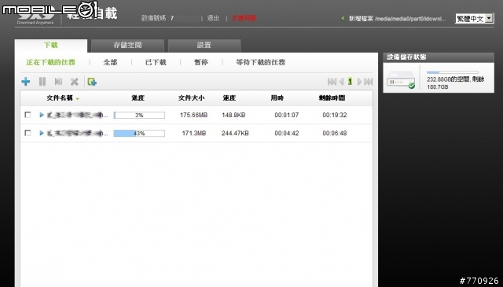Viewport: 503px width, 287px height.
Task: Go to first page icon
Action: click(x=332, y=82)
